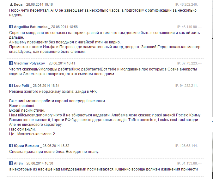
Task: Click Facebook icon beside Leo Polit
Action: click(x=11, y=86)
